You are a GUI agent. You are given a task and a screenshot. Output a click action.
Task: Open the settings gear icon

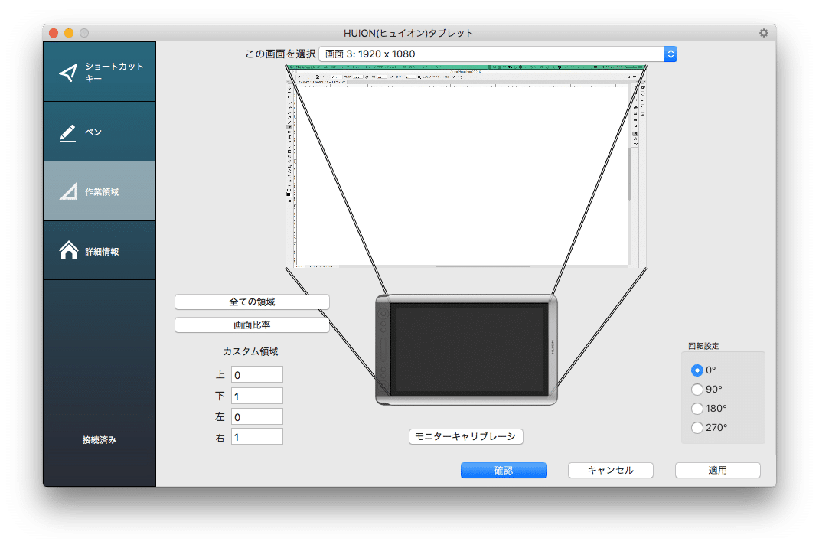coord(763,33)
